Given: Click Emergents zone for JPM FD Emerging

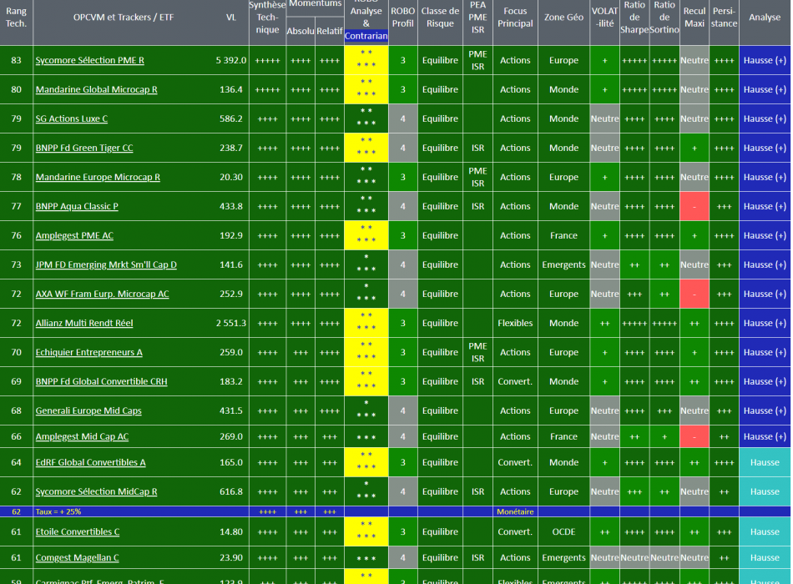Looking at the screenshot, I should click(x=564, y=265).
